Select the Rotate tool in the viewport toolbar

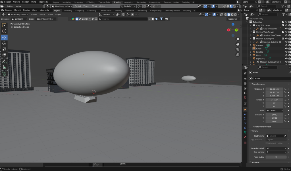click(4, 43)
